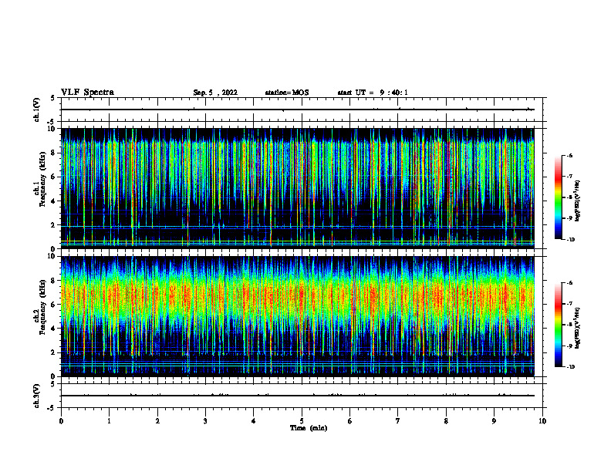Click the ch.3 voltage waveform trace

297,396
